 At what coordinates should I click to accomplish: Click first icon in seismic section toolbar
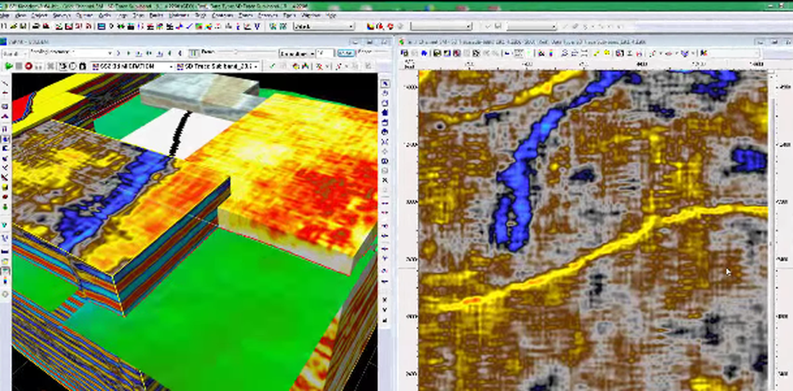(404, 53)
